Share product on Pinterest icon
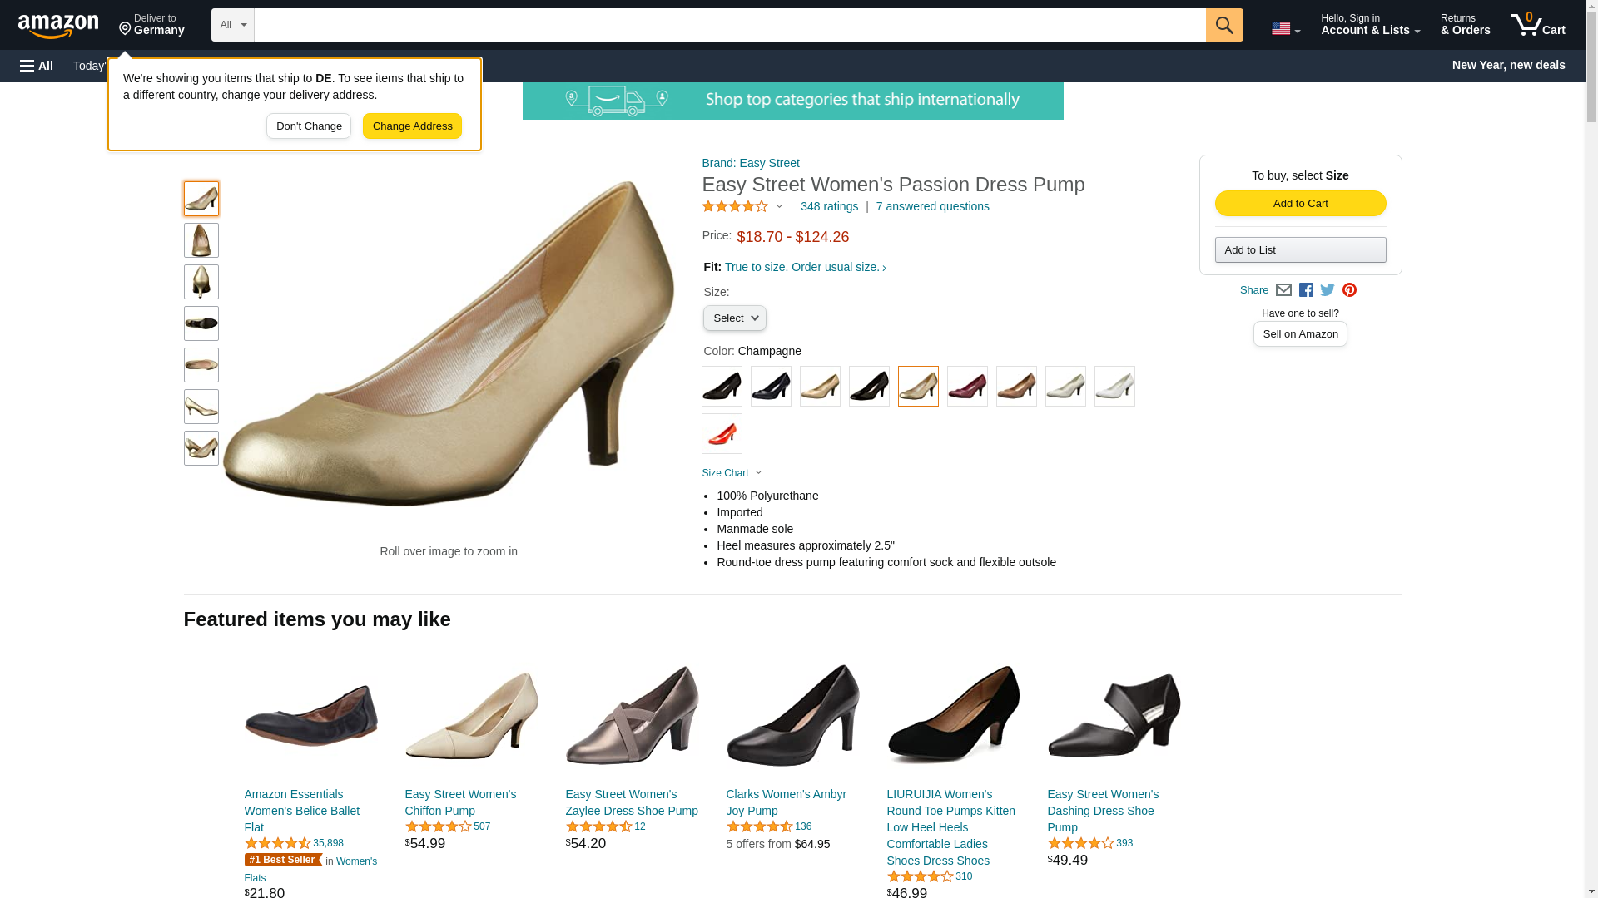The width and height of the screenshot is (1598, 898). [1349, 290]
